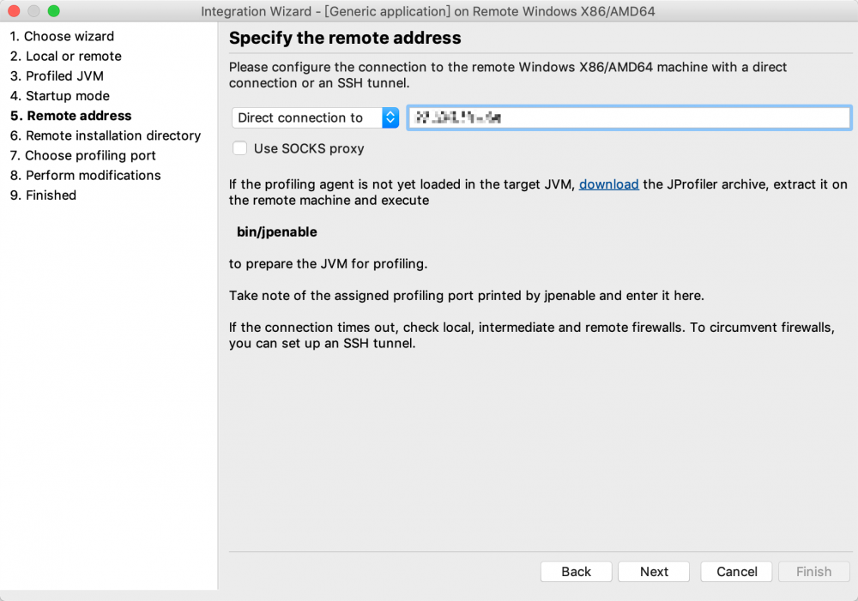The width and height of the screenshot is (858, 601).
Task: Go to step 6 Remote installation directory
Action: [105, 135]
